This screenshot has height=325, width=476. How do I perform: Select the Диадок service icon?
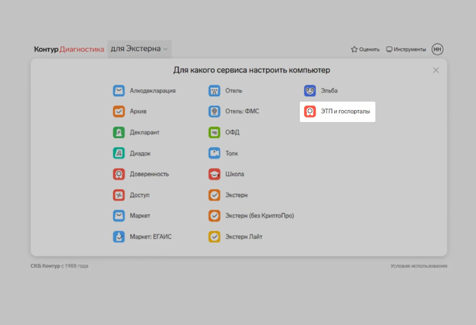[x=119, y=153]
